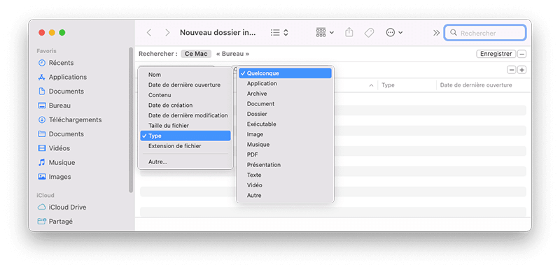Image resolution: width=560 pixels, height=269 pixels.
Task: Sort by the Type column header
Action: coord(388,85)
